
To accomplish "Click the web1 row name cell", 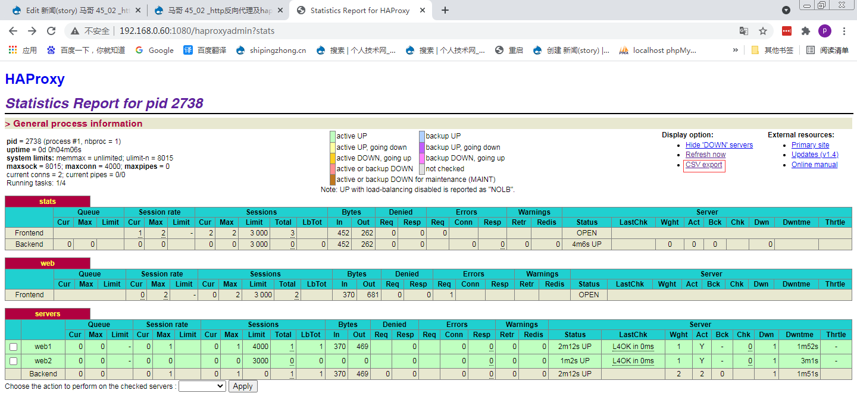I will (43, 347).
